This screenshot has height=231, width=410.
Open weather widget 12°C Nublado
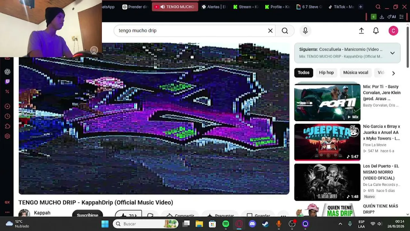click(x=17, y=224)
